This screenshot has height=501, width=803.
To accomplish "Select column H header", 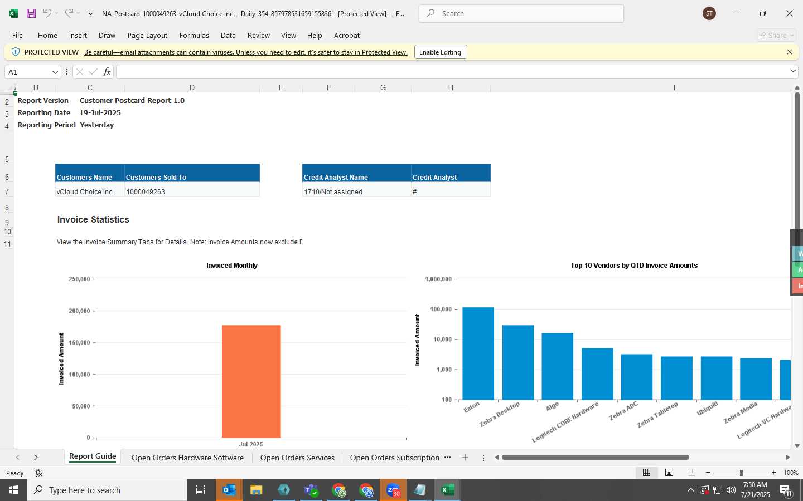I will tap(451, 87).
